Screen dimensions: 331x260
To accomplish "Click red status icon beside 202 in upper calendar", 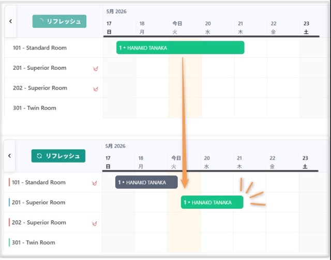I will coord(96,89).
